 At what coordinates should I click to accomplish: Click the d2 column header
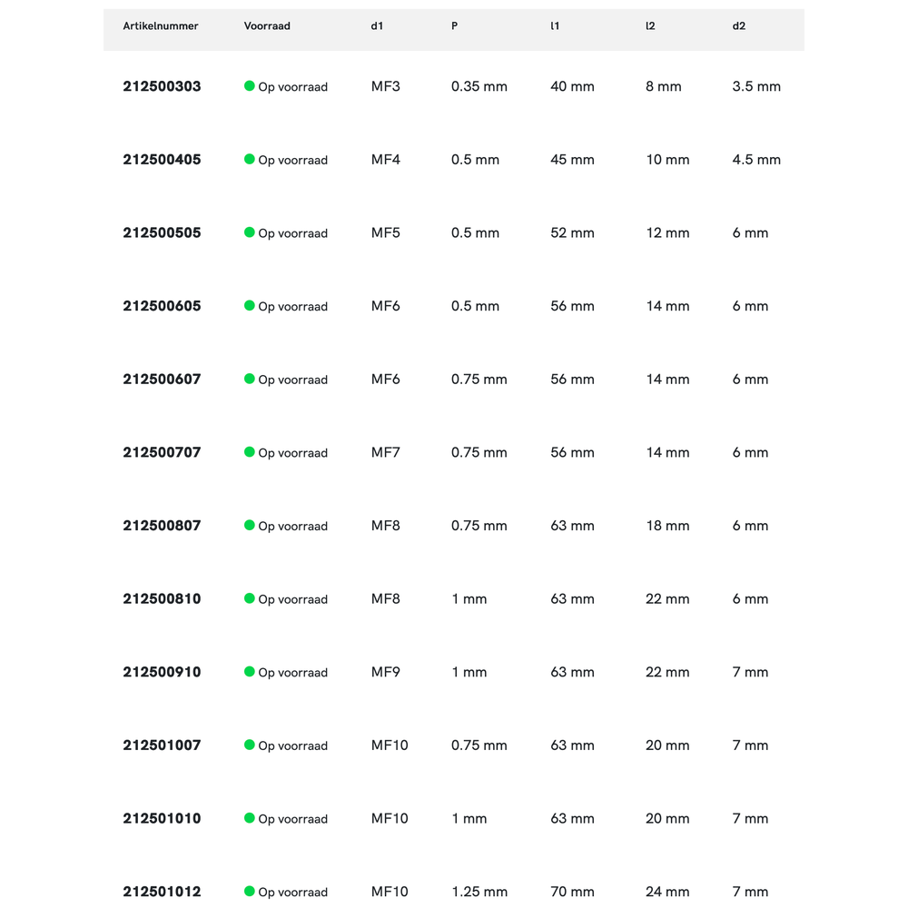pos(739,26)
